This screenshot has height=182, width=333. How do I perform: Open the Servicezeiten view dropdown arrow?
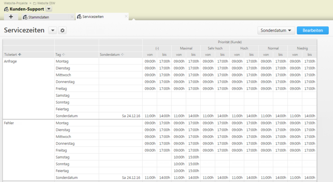click(53, 31)
